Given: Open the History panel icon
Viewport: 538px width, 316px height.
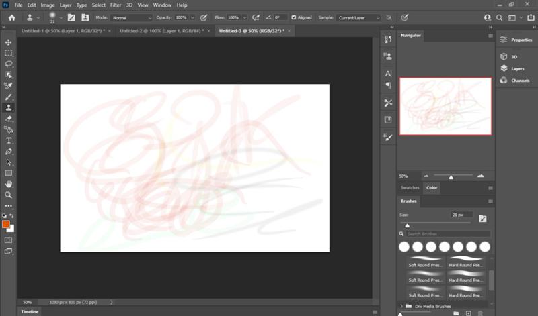Looking at the screenshot, I should pos(389,40).
